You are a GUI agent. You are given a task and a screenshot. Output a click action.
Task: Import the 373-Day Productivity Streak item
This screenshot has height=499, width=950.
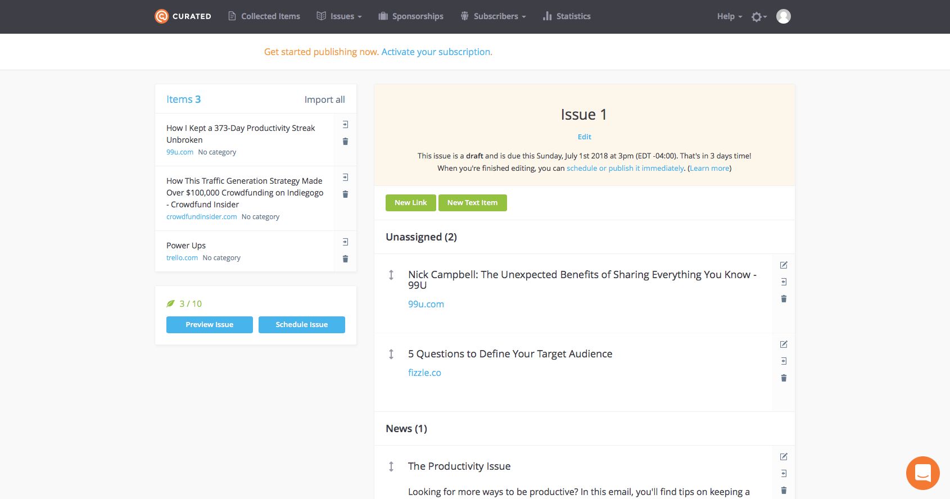click(345, 125)
